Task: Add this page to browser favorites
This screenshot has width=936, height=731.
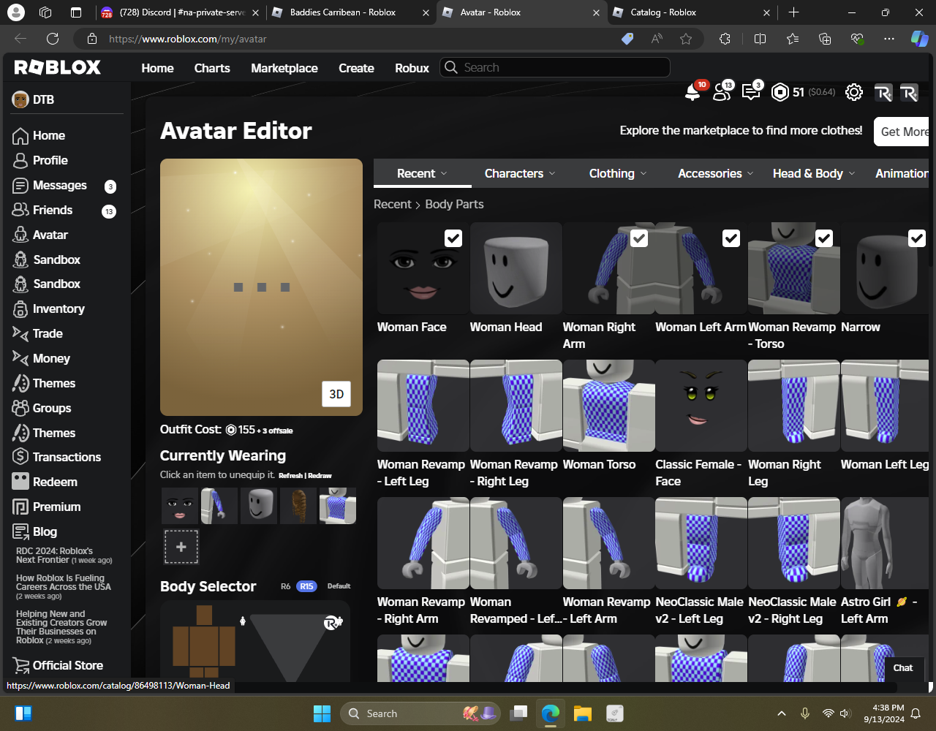Action: click(686, 39)
